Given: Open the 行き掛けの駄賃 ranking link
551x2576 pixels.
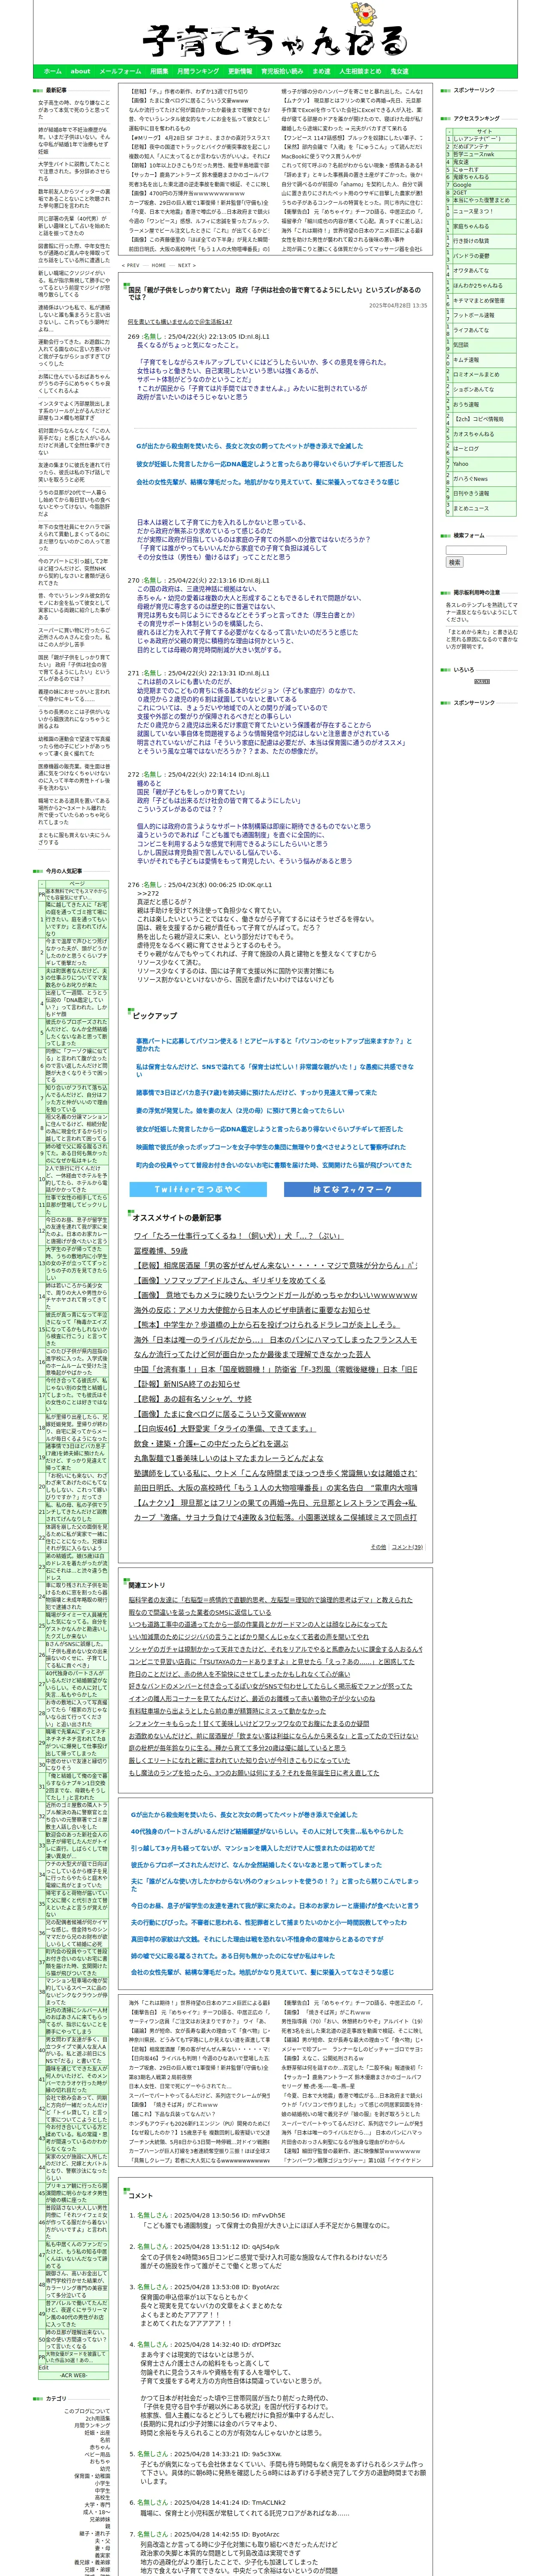Looking at the screenshot, I should tap(471, 241).
